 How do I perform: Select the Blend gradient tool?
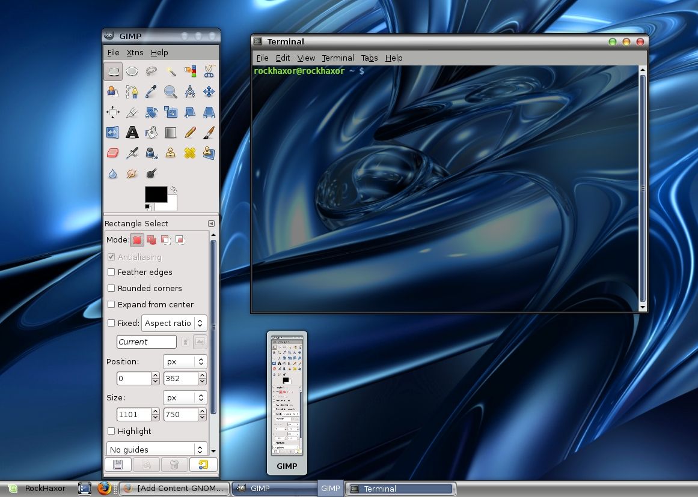click(x=171, y=133)
